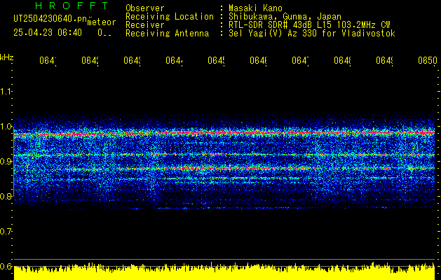441x280 pixels.
Task: Click the 1.1 frequency axis label
Action: [x=6, y=92]
